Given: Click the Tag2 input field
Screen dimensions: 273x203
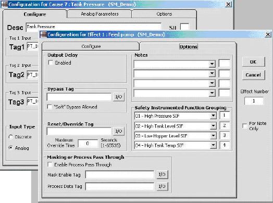Looking at the screenshot, I should (33, 74).
